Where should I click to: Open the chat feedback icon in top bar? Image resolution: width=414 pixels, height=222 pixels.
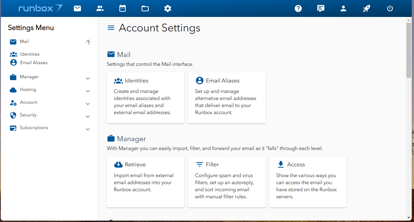[321, 8]
